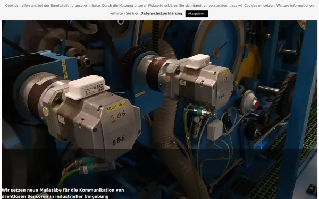Click the headline about drahtlosen Sensoren
Viewport: 319px width, 199px height.
click(63, 193)
